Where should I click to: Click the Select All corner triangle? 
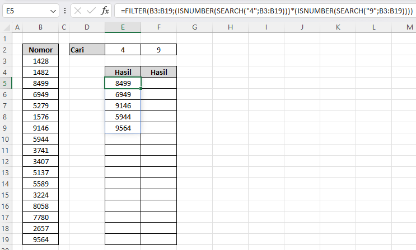[x=6, y=27]
